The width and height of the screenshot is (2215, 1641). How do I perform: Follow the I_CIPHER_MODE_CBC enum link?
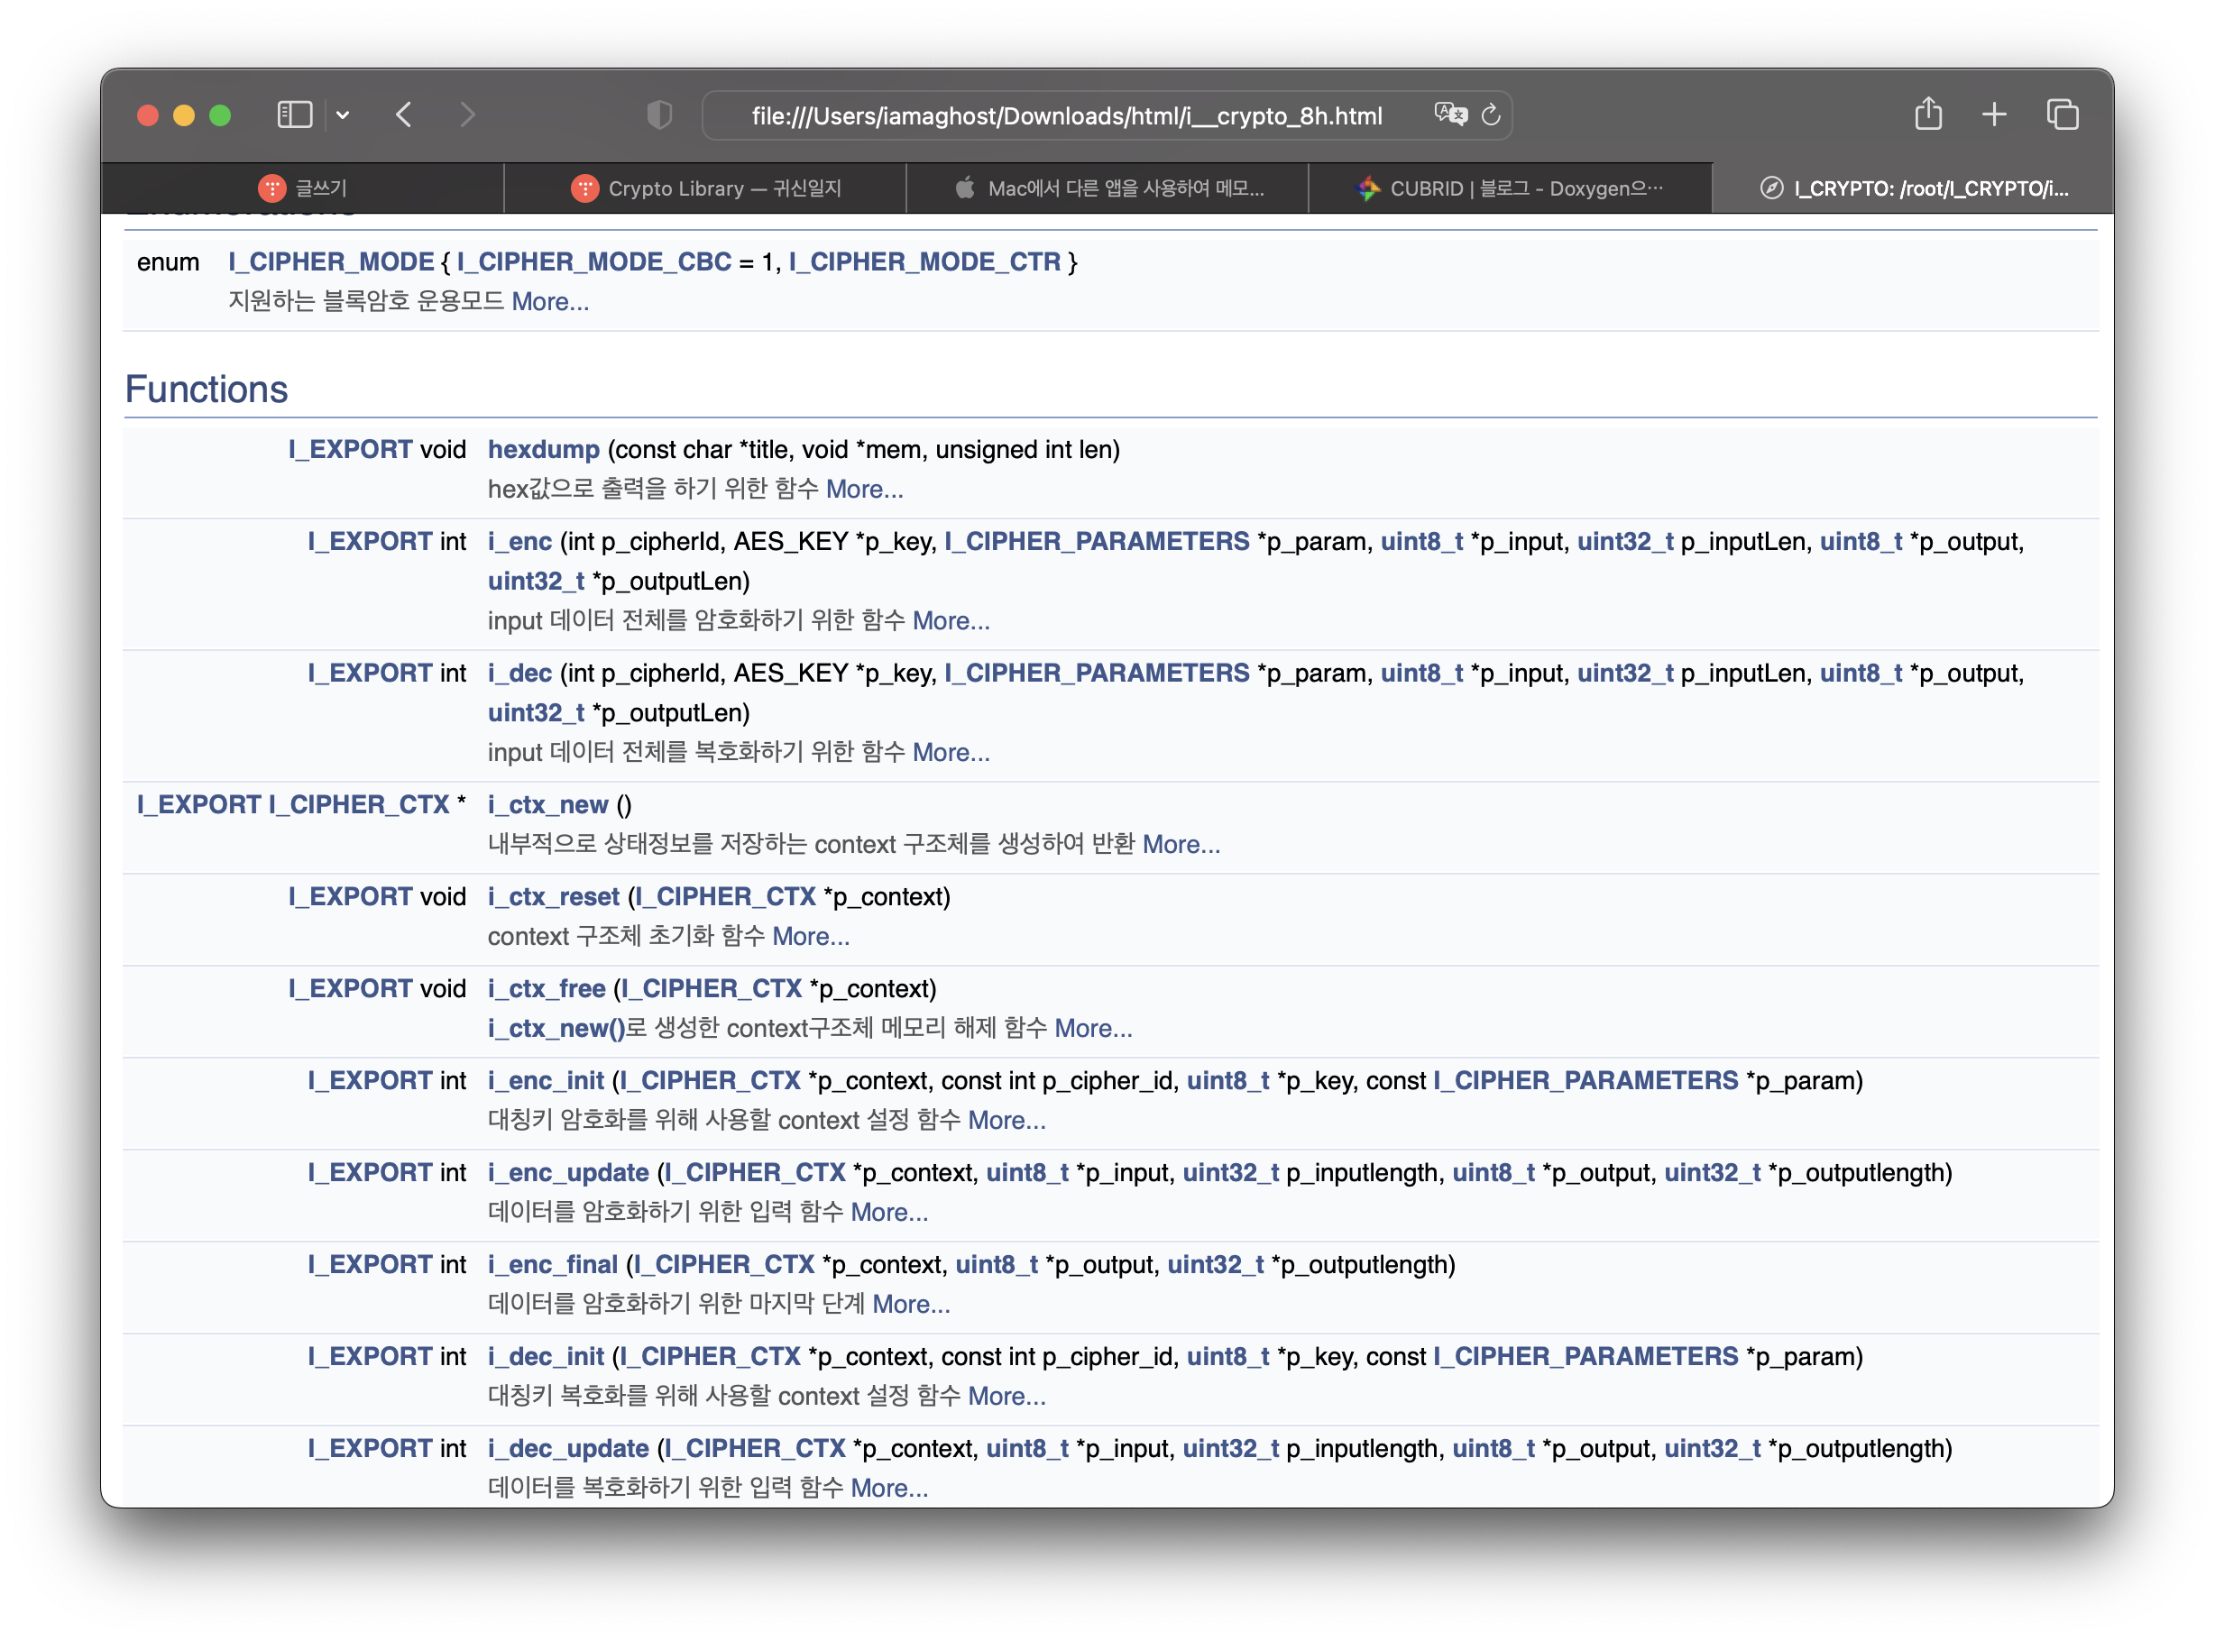pos(594,262)
